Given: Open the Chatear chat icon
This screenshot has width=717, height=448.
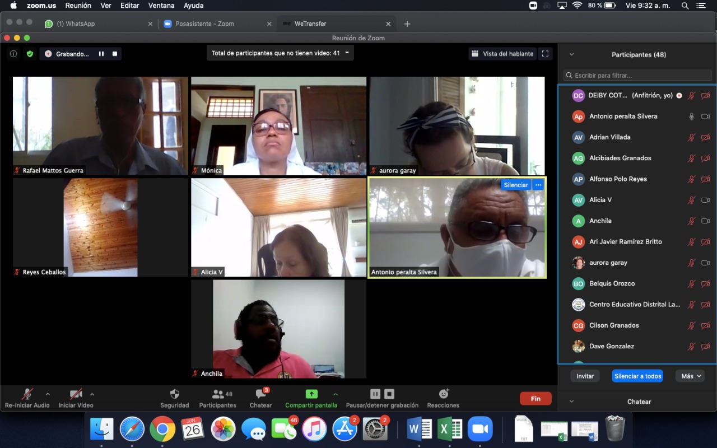Looking at the screenshot, I should [x=260, y=394].
